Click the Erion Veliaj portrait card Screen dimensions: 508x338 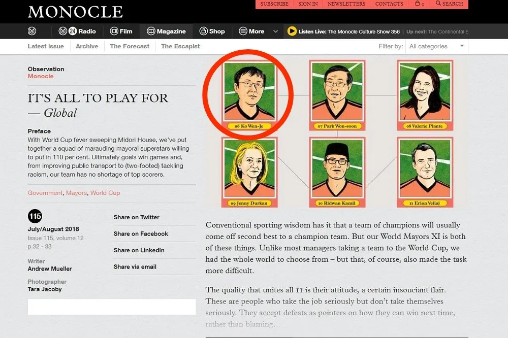[425, 172]
